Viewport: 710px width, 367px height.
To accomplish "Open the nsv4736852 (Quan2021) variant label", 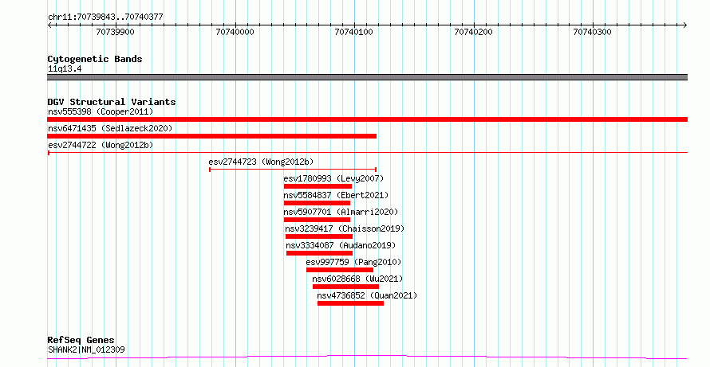I will pos(367,295).
